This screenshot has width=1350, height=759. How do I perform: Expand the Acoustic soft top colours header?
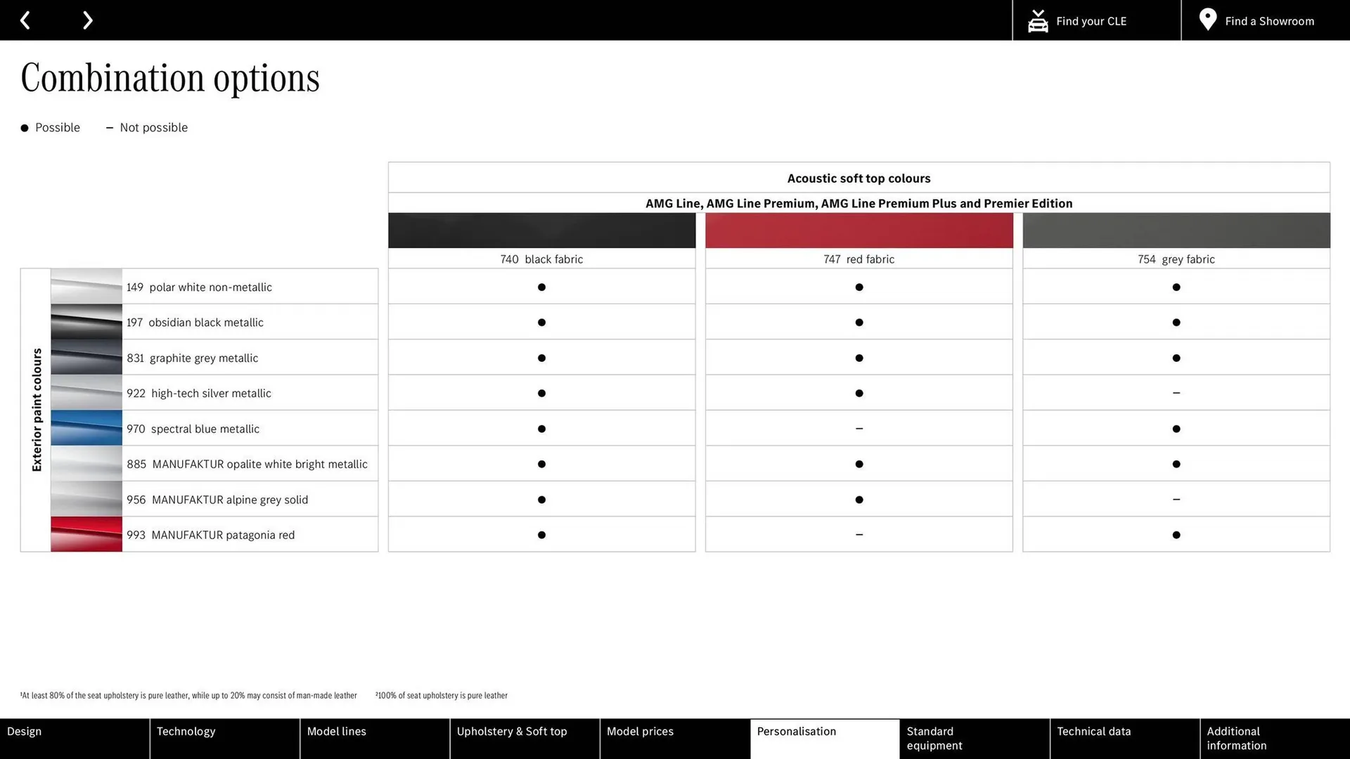pos(859,178)
